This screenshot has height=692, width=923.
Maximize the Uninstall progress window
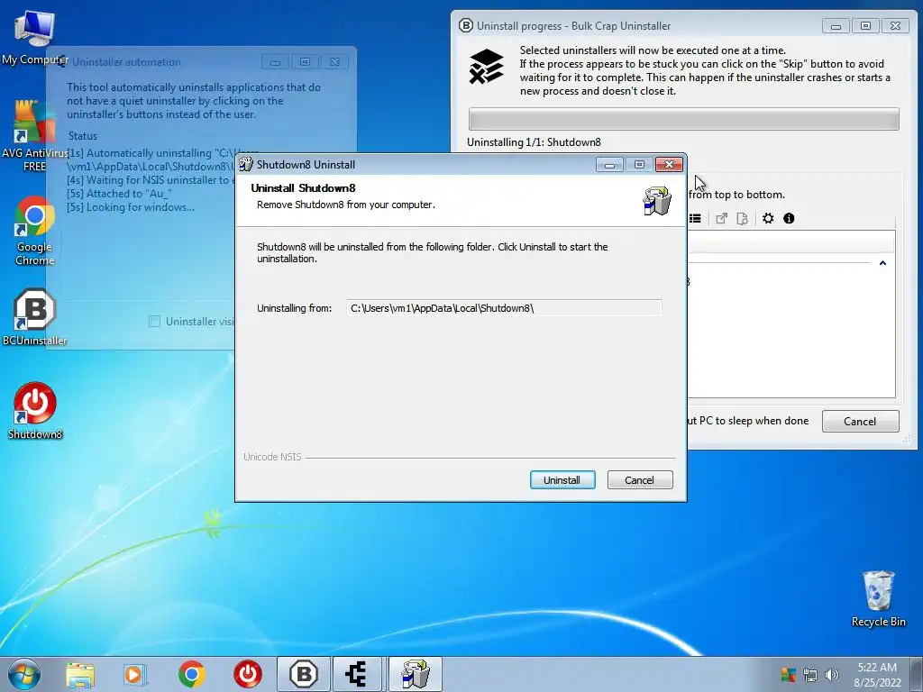click(865, 26)
